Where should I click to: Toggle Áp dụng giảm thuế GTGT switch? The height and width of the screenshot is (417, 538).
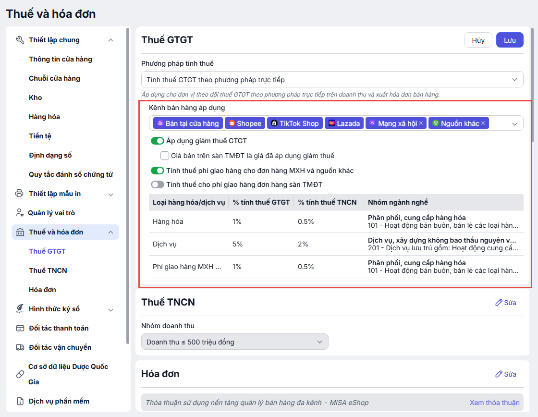[157, 141]
